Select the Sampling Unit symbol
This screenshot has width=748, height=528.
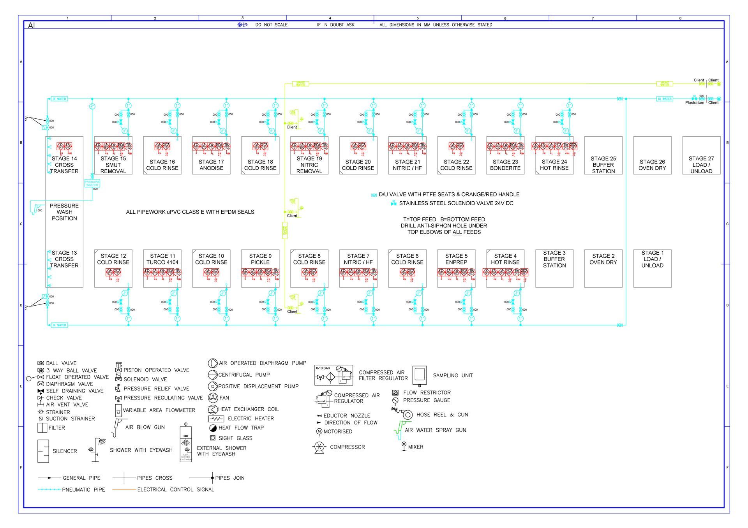pos(419,375)
